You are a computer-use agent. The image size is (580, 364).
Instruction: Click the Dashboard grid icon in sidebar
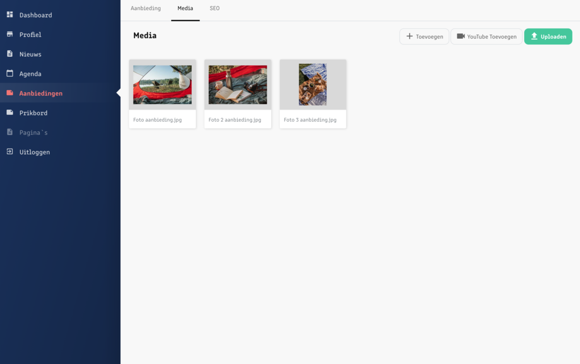click(x=10, y=15)
